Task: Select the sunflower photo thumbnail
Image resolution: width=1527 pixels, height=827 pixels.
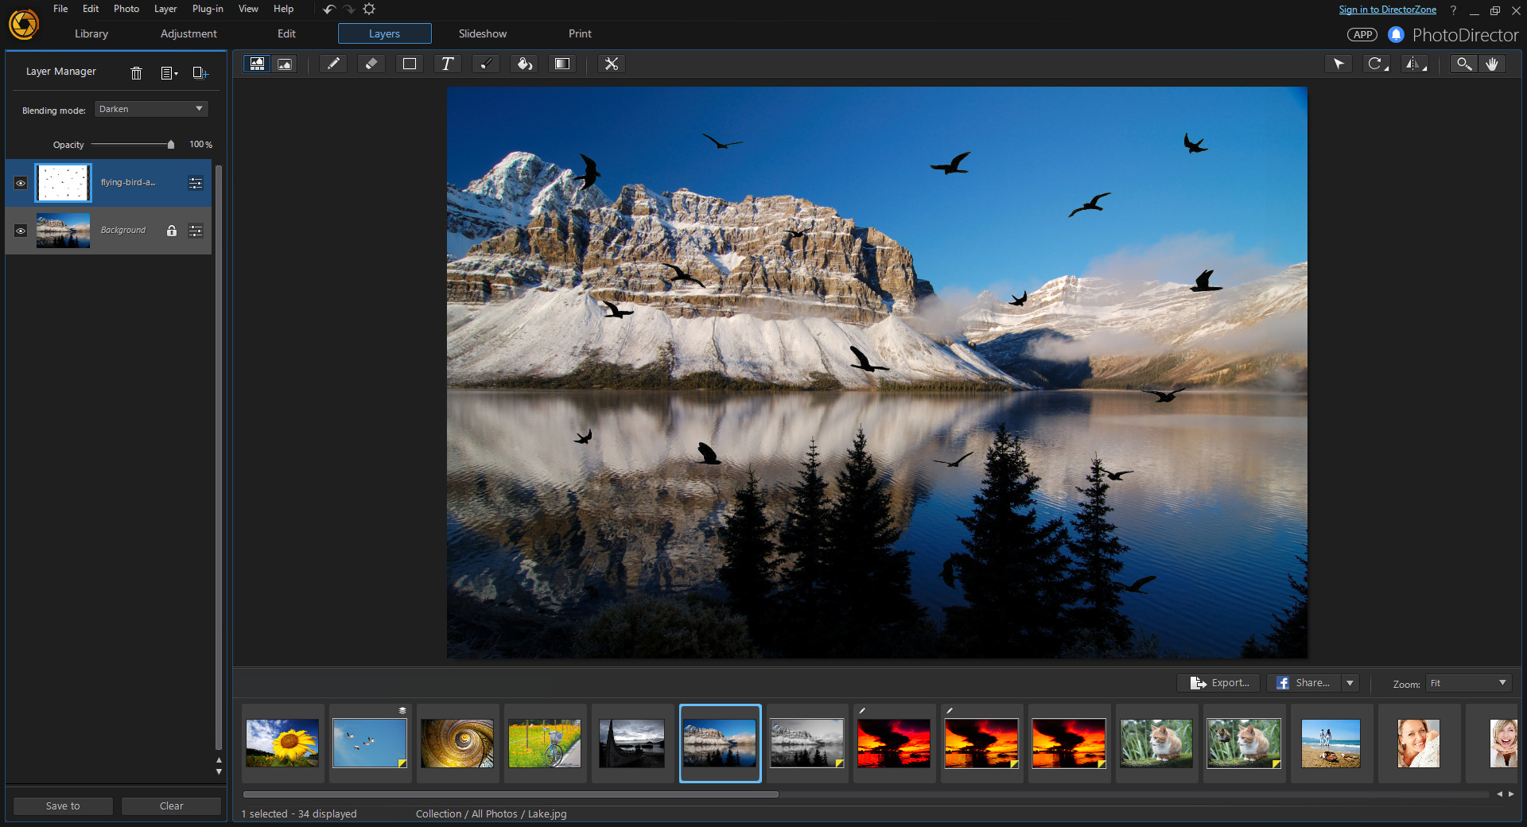Action: [x=282, y=744]
